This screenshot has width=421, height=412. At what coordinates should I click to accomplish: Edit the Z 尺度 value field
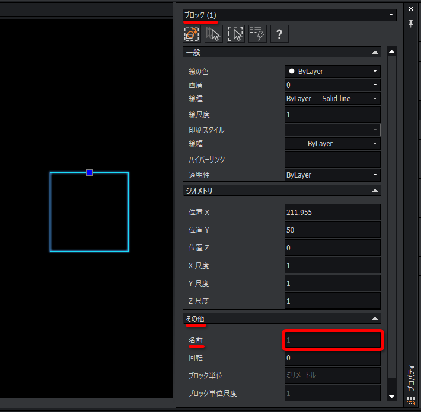coord(333,301)
